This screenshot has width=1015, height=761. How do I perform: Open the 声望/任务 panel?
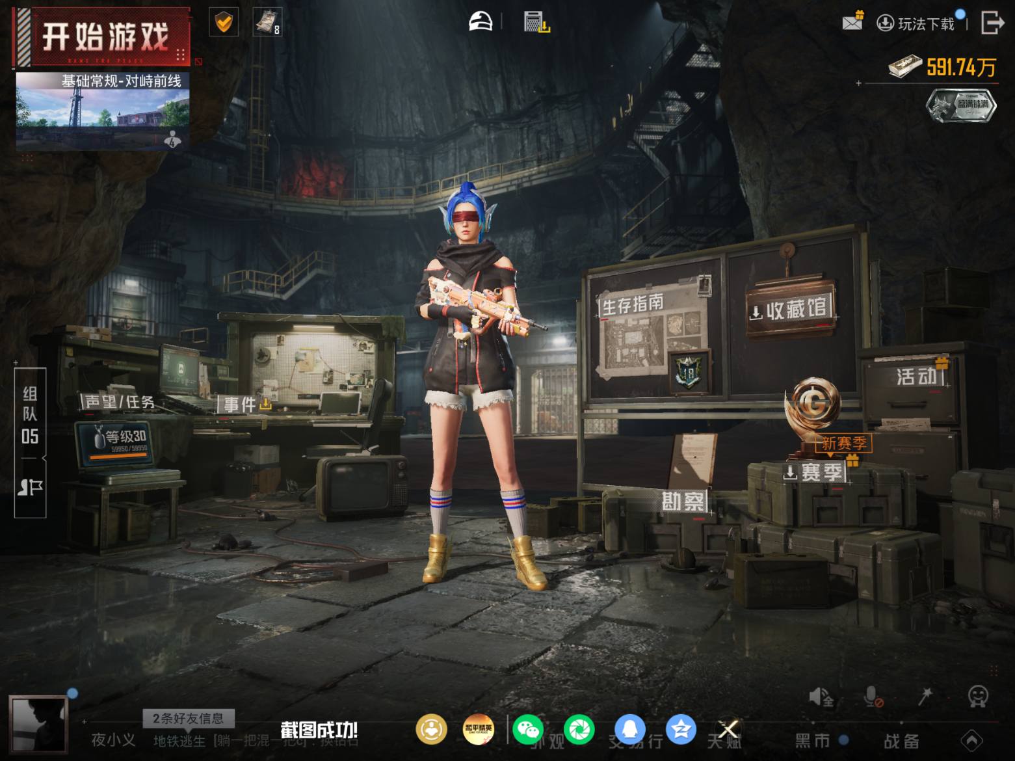(x=119, y=402)
